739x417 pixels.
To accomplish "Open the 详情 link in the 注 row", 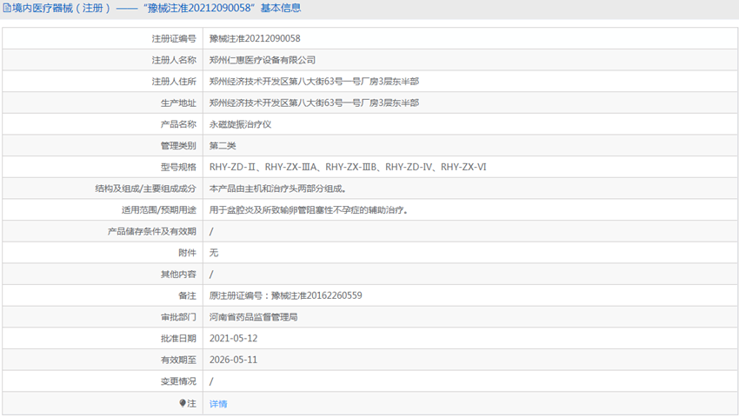I will (x=218, y=404).
